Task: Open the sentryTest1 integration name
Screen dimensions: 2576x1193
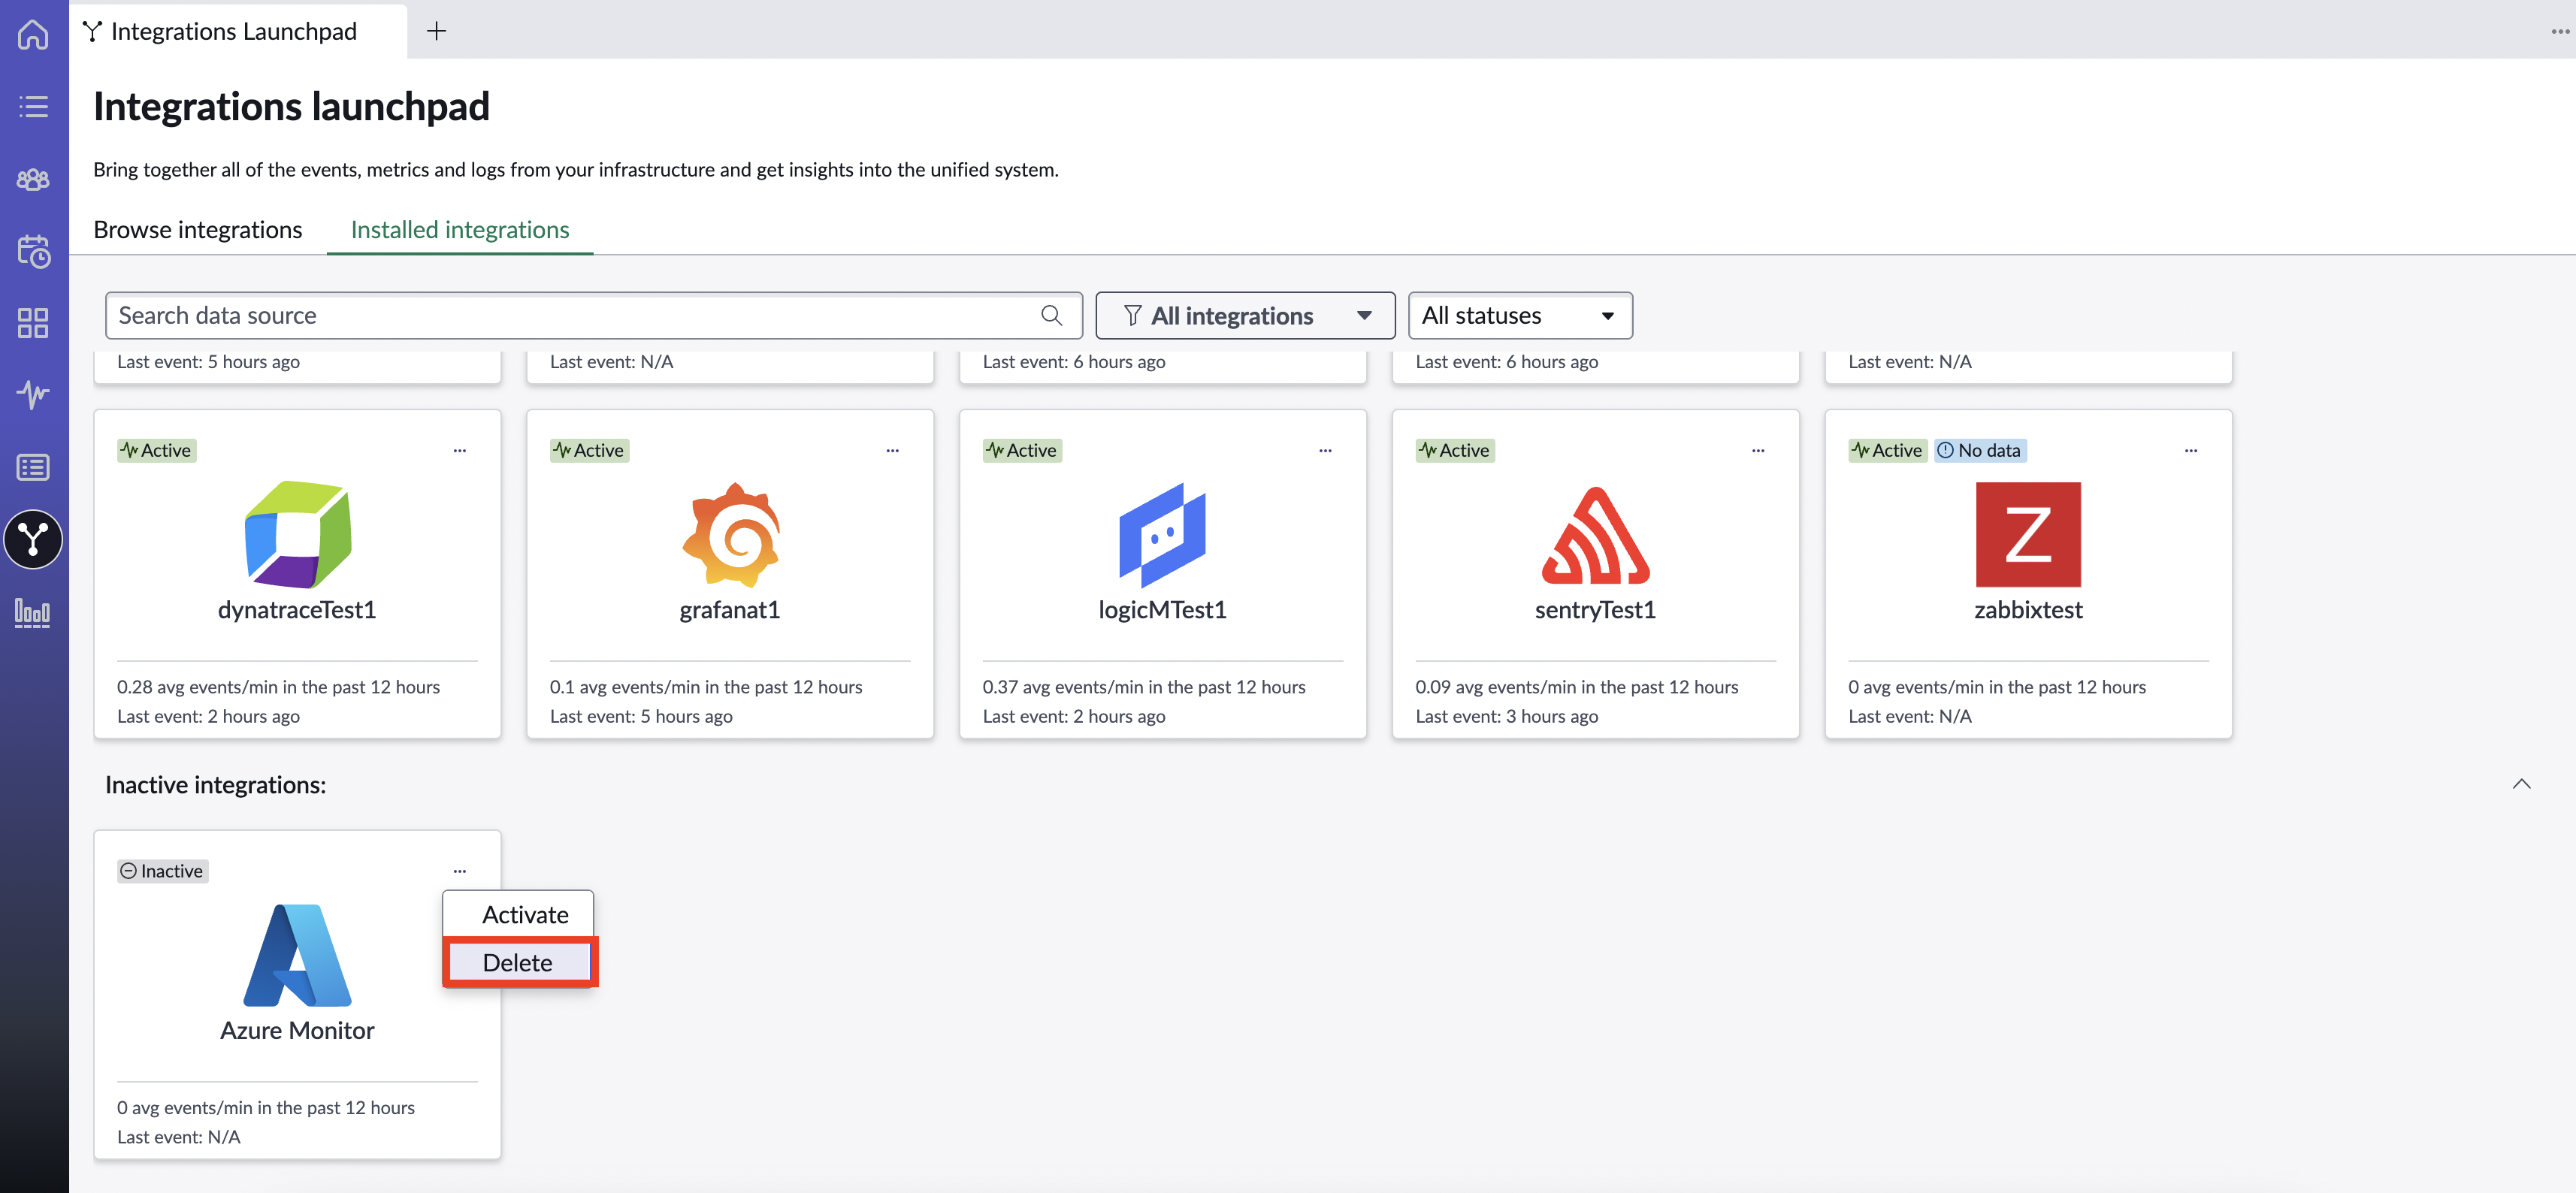Action: coord(1596,610)
